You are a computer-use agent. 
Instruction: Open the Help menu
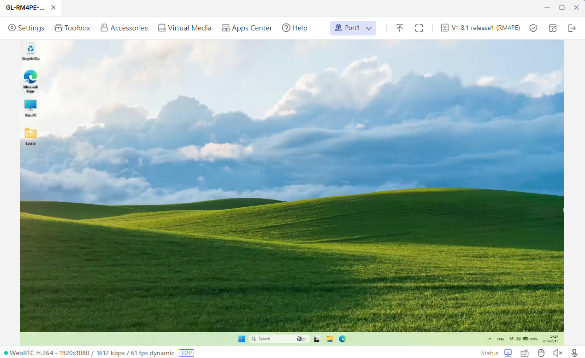295,28
